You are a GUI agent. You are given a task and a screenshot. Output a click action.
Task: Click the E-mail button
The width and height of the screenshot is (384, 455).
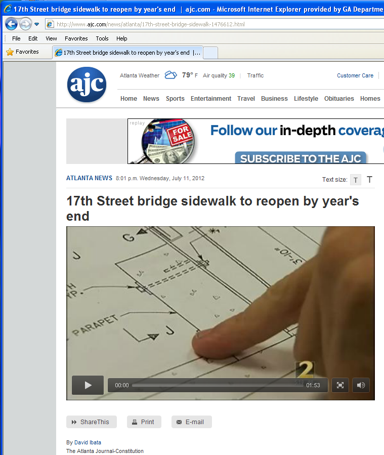point(191,422)
